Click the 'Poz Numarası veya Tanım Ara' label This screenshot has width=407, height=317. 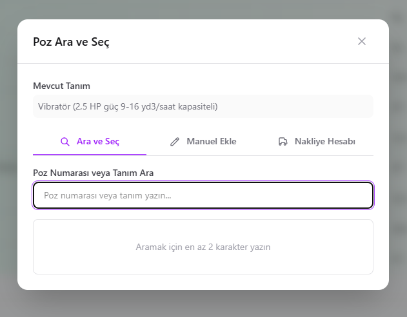point(93,173)
